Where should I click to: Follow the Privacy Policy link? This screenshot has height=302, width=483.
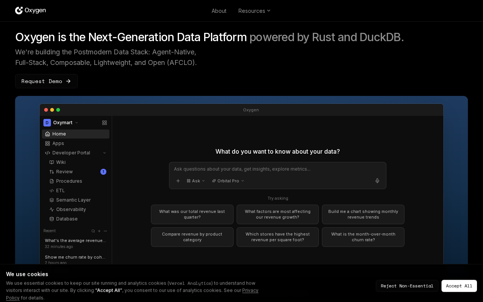250,290
